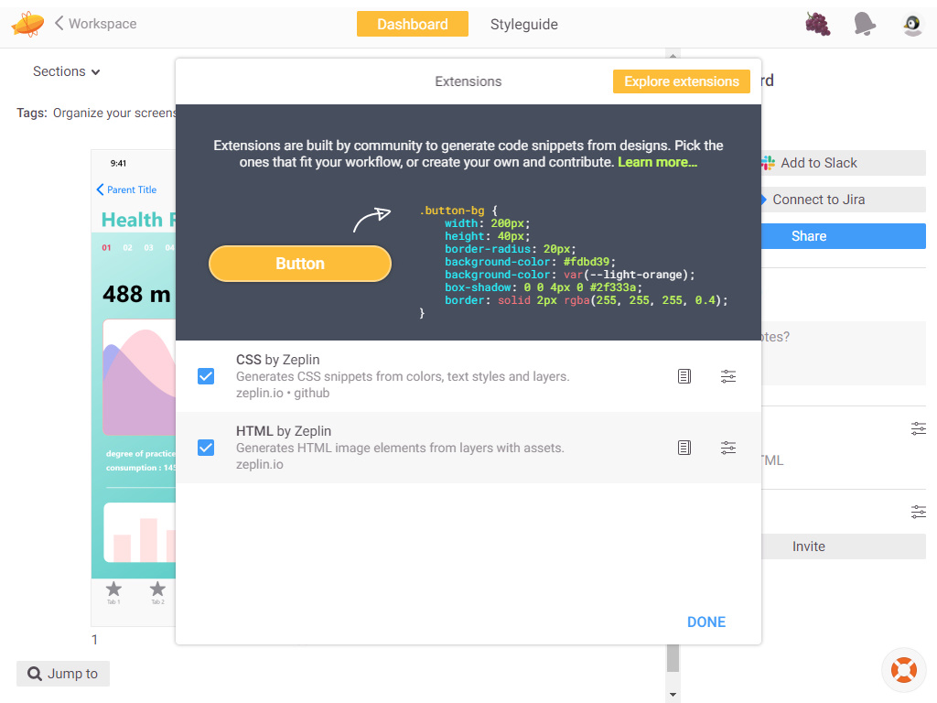This screenshot has height=703, width=937.
Task: Uncheck the HTML by Zeplin extension
Action: [x=206, y=447]
